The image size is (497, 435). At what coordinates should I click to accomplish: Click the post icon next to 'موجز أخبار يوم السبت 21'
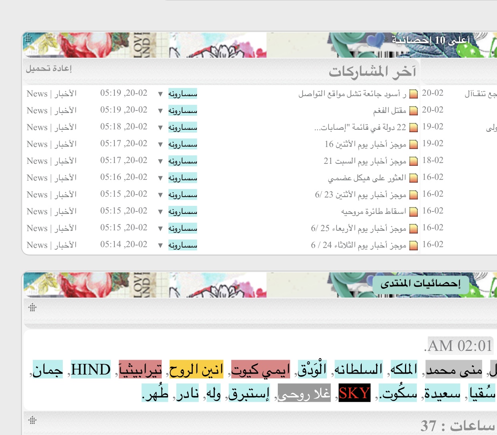pos(414,161)
